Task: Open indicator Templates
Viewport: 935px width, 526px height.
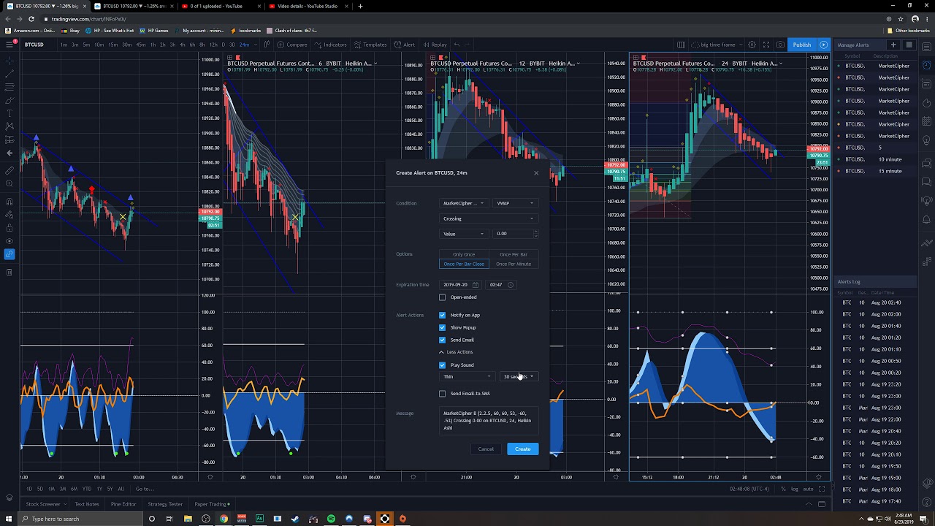Action: pos(370,45)
